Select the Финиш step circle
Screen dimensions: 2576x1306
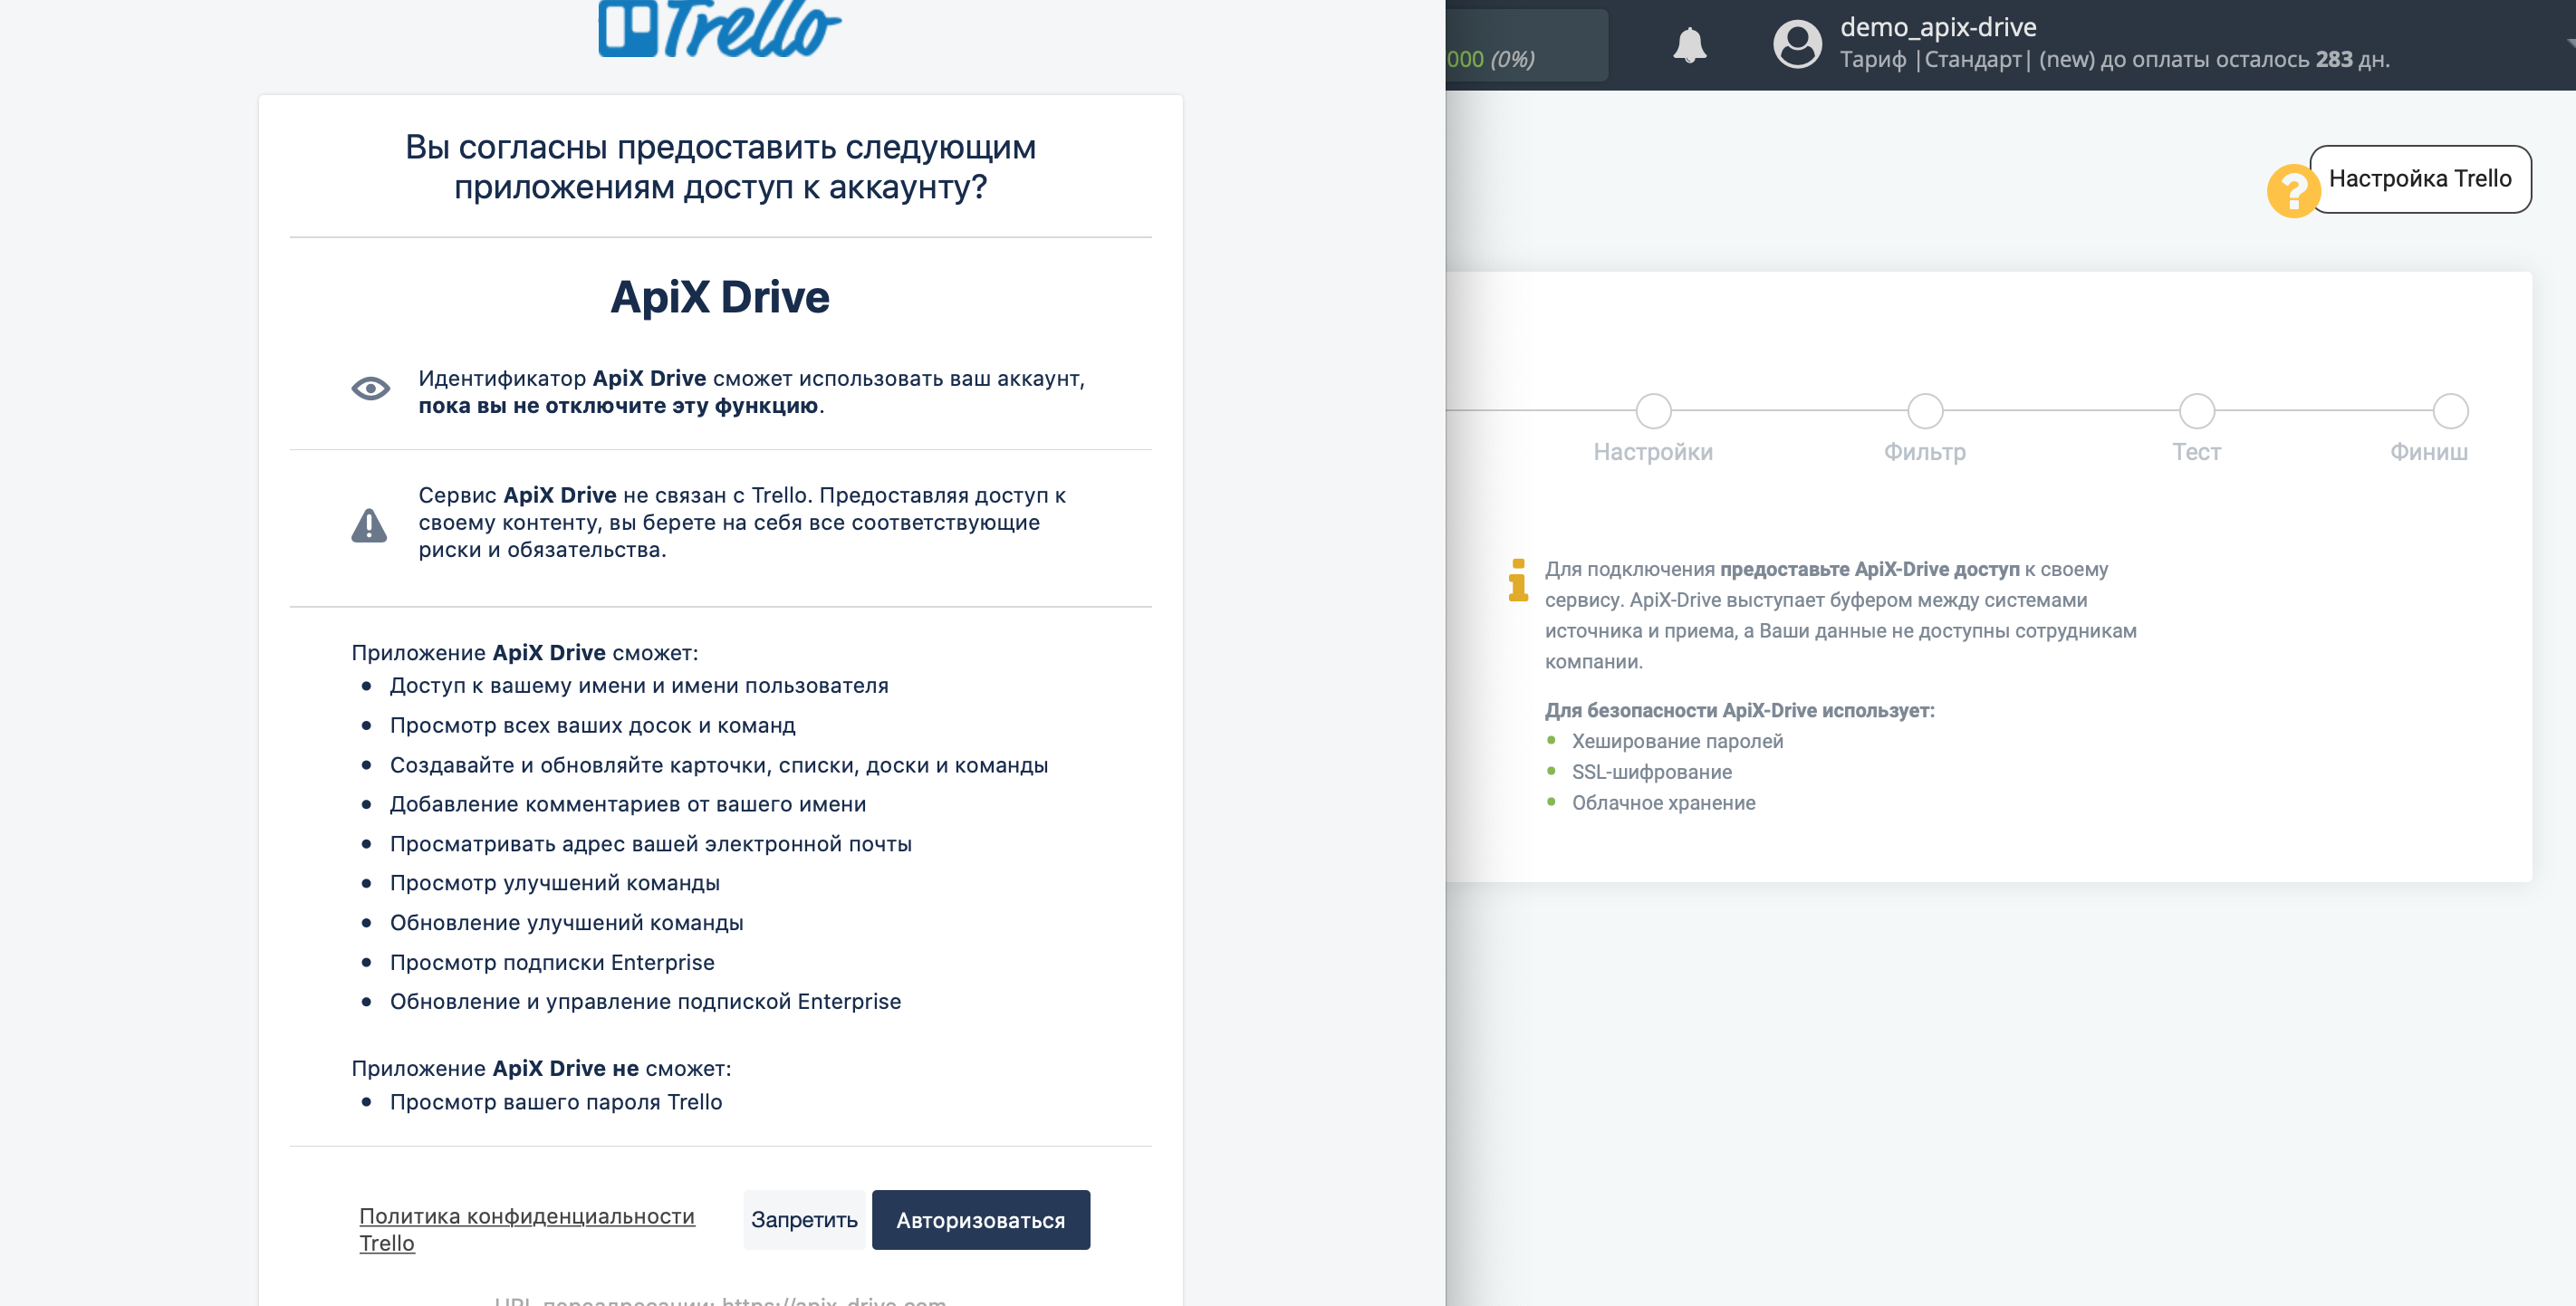[2450, 411]
